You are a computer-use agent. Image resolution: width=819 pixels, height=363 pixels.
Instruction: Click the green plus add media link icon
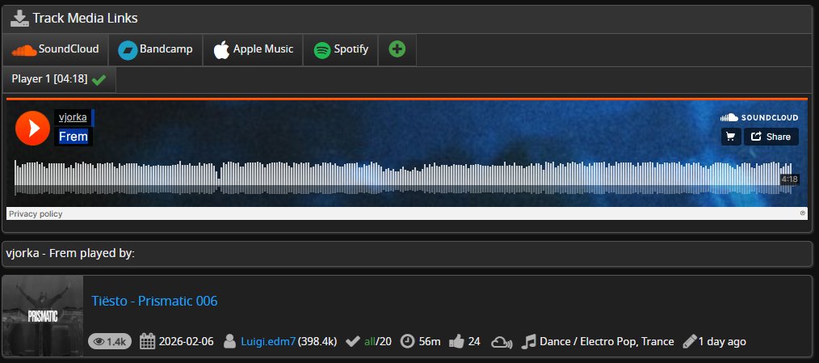click(397, 49)
